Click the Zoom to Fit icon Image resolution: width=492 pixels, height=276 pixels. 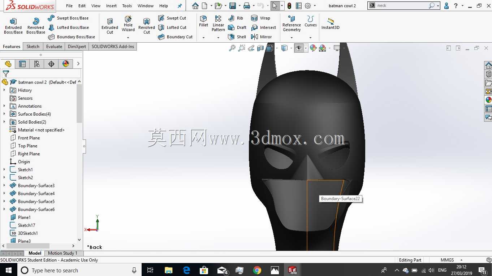(232, 48)
